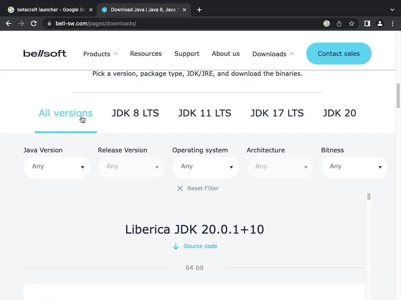401x300 pixels.
Task: Select the Download Java browser tab
Action: pyautogui.click(x=143, y=10)
